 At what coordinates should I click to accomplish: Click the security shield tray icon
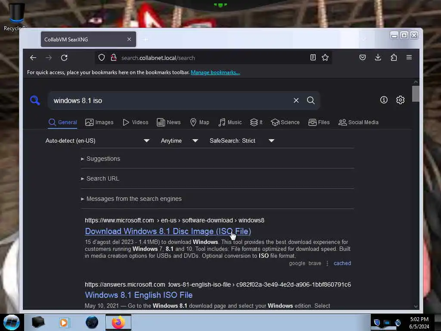[x=377, y=322]
